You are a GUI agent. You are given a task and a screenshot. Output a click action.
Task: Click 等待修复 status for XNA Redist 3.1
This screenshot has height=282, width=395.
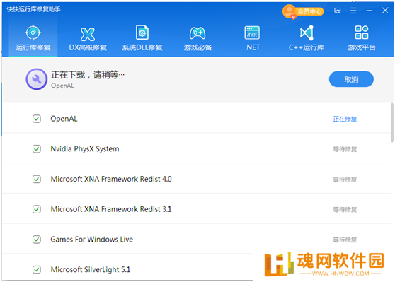click(345, 209)
